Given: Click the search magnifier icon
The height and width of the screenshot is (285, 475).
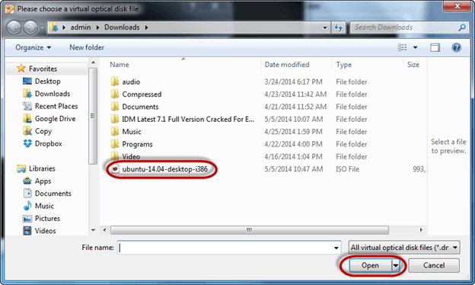Looking at the screenshot, I should point(462,27).
